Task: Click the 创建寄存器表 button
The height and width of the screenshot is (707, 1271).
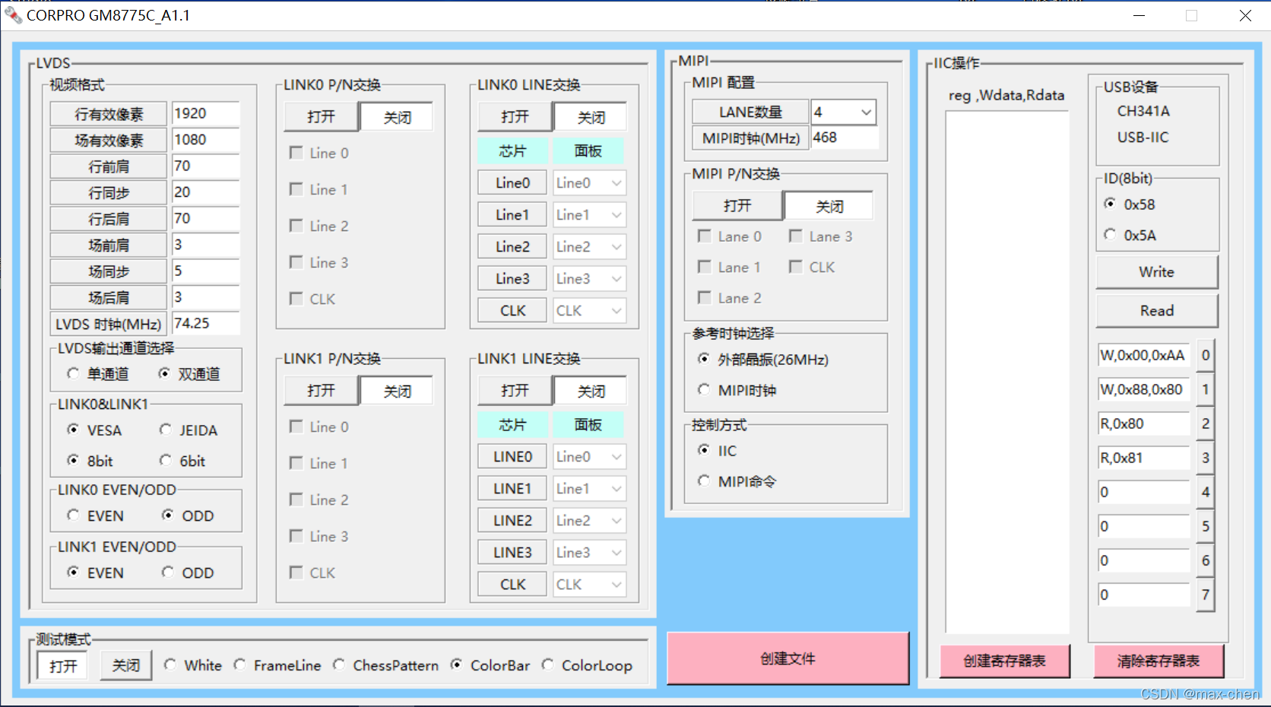Action: pyautogui.click(x=1005, y=661)
